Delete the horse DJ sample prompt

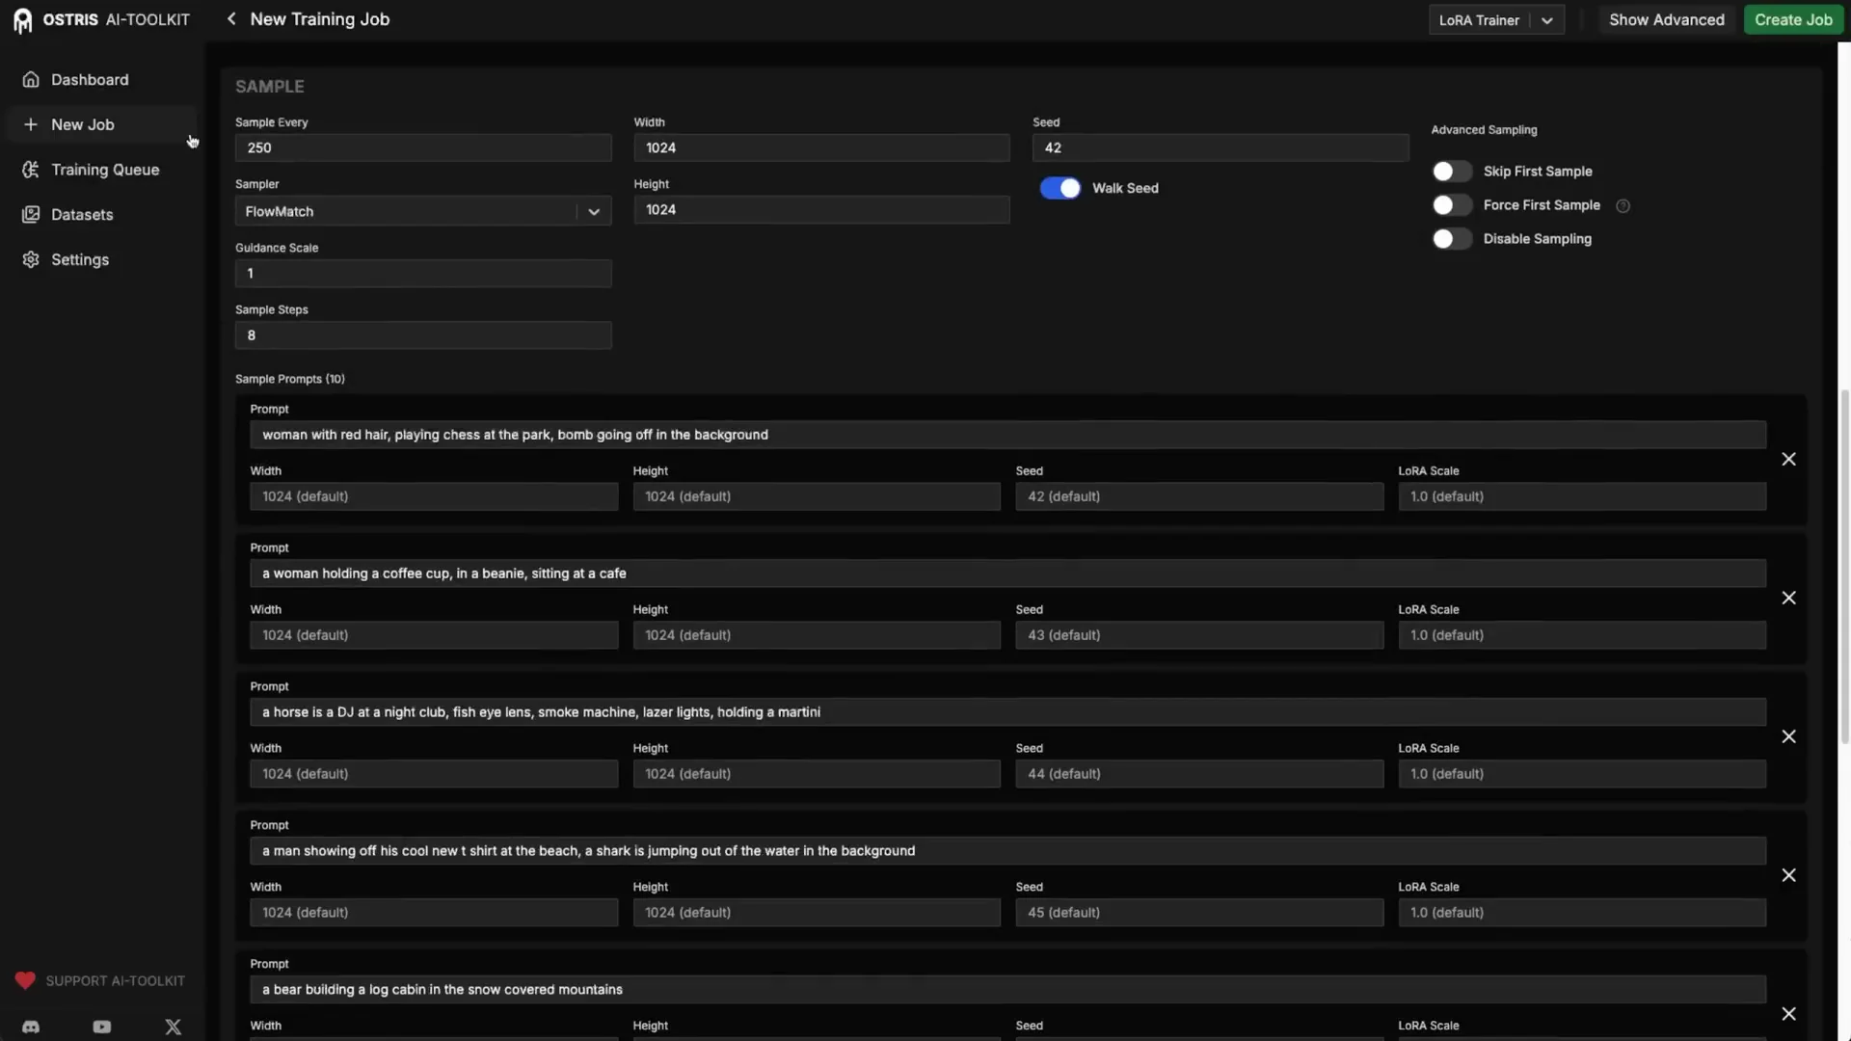pos(1788,735)
